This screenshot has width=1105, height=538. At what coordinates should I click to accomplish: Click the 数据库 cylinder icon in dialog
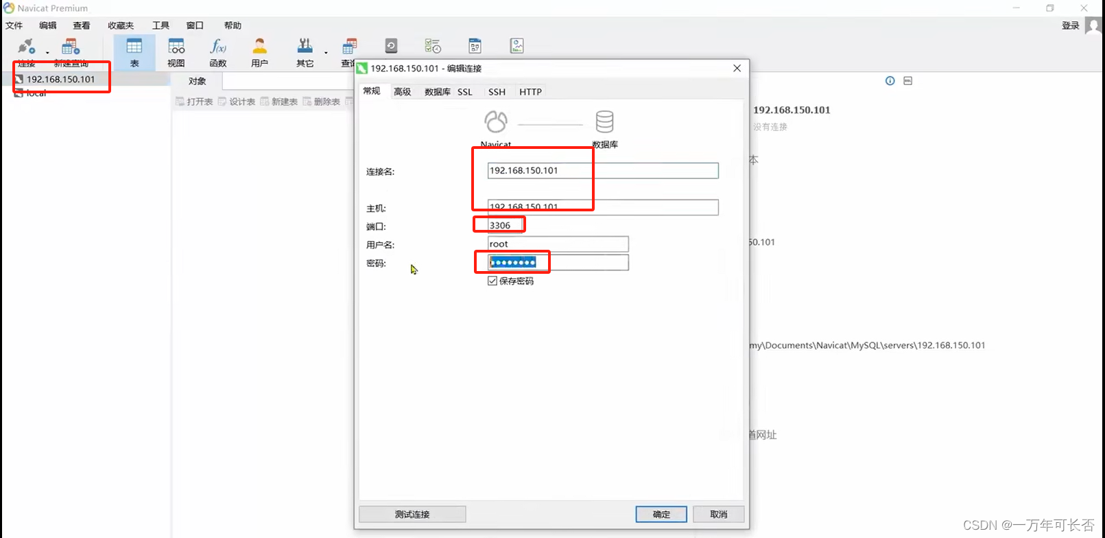click(x=604, y=122)
